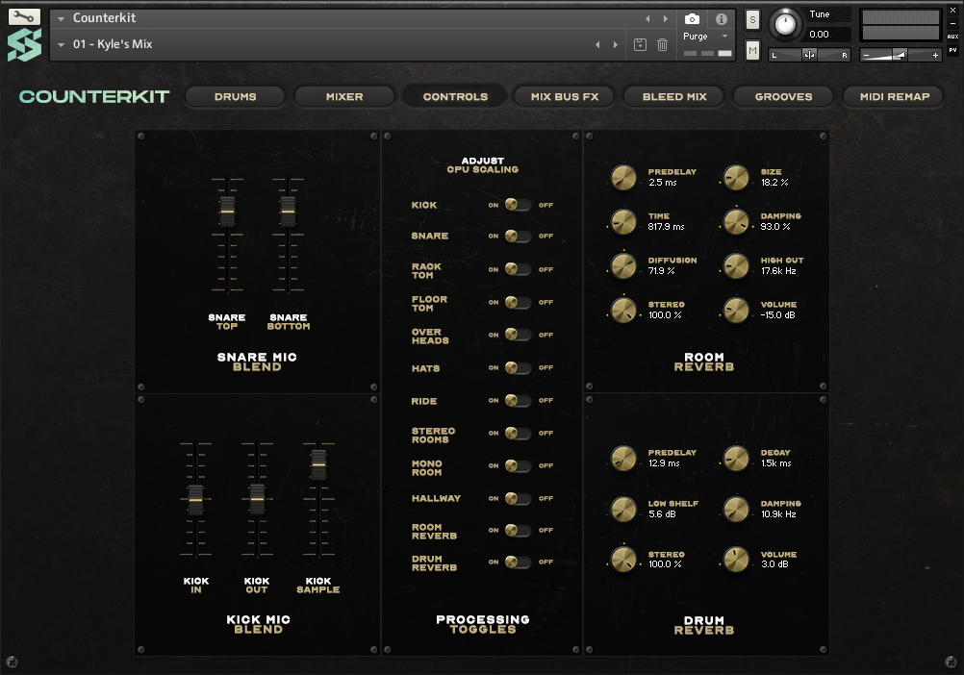
Task: Switch the Hats processing toggle off
Action: [517, 367]
